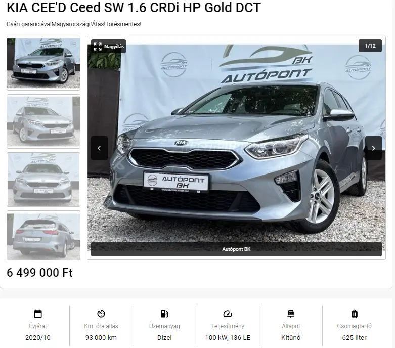
Task: Click the luggage icon above Csomagtartó
Action: coord(354,314)
